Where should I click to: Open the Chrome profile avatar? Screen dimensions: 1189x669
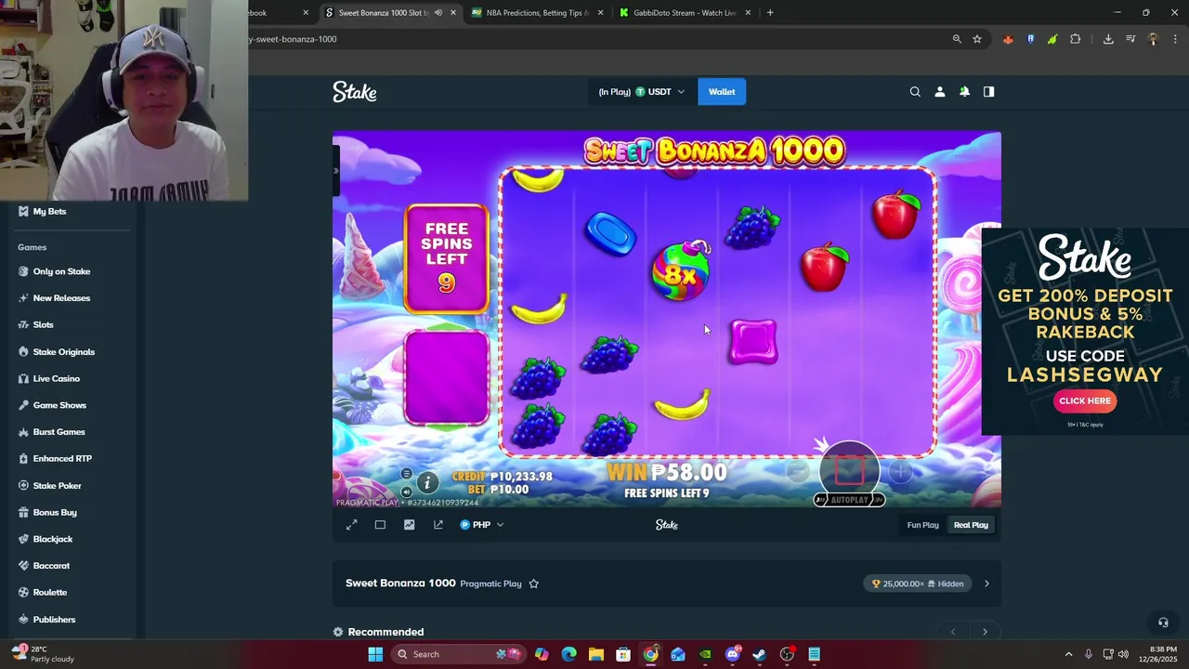(1153, 39)
